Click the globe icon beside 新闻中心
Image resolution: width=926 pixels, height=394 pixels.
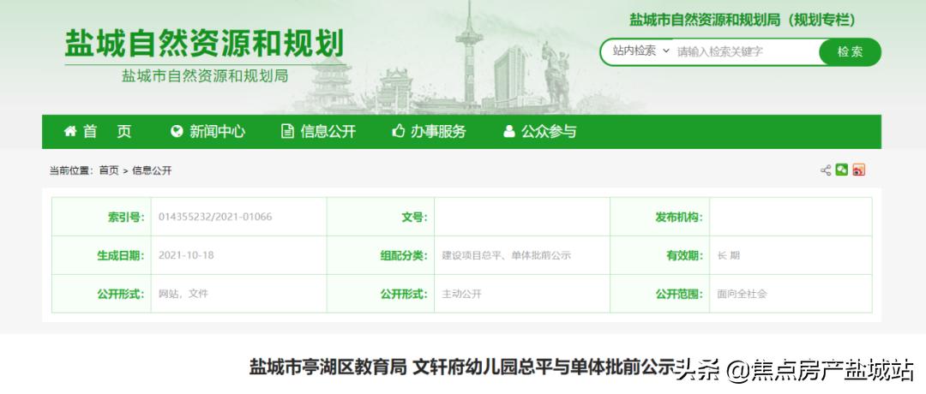pyautogui.click(x=177, y=131)
